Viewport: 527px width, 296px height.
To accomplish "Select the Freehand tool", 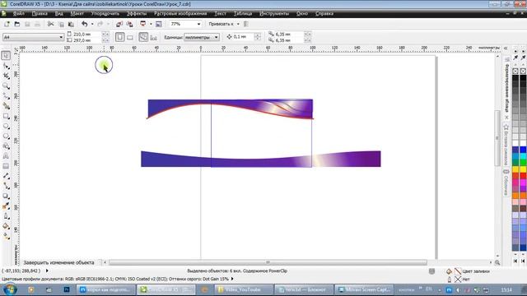I will tap(6, 96).
